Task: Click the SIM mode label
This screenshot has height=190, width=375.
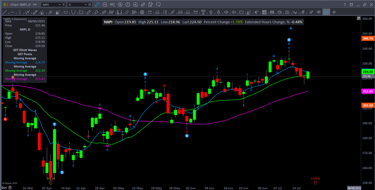Action: [35, 5]
